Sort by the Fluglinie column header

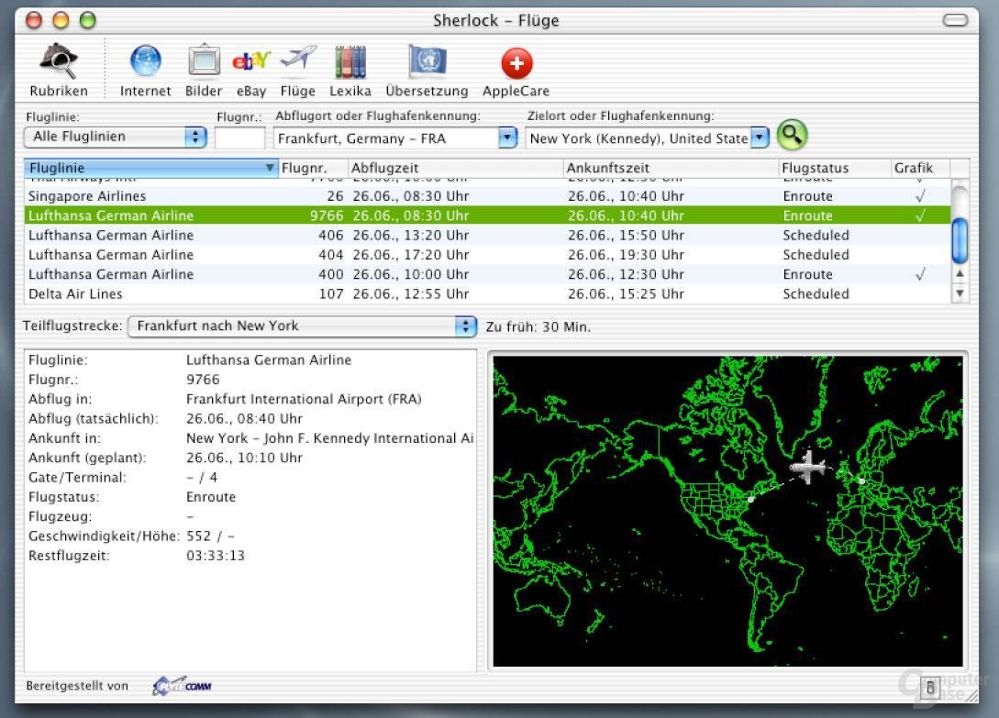[x=151, y=168]
